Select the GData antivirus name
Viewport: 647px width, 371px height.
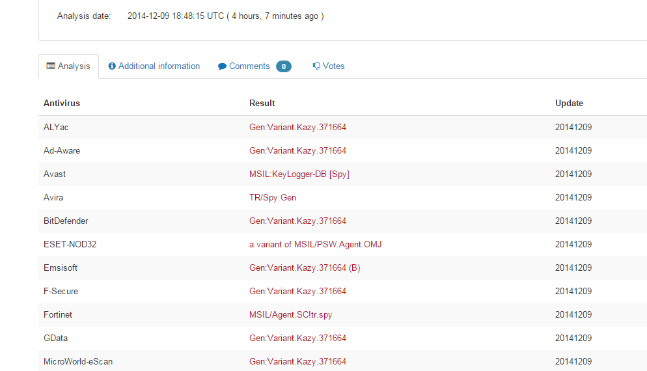(x=56, y=338)
